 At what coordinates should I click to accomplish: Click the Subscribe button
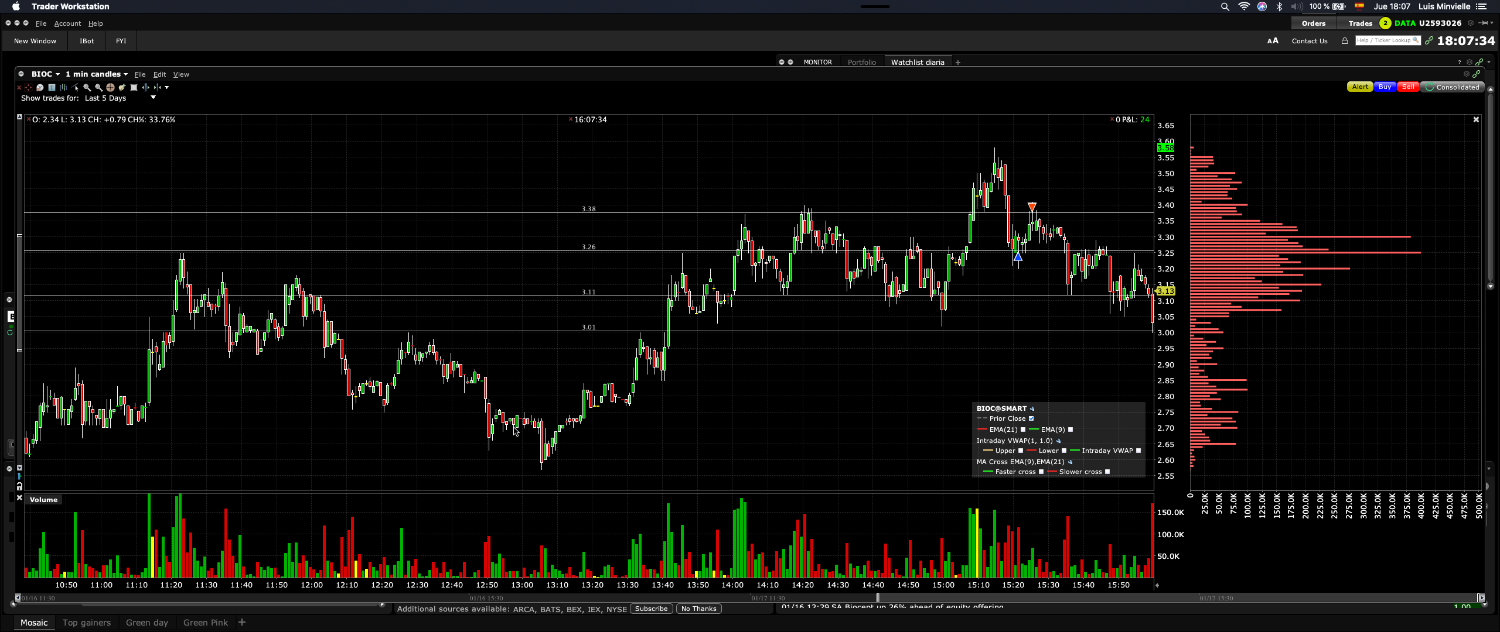point(651,609)
